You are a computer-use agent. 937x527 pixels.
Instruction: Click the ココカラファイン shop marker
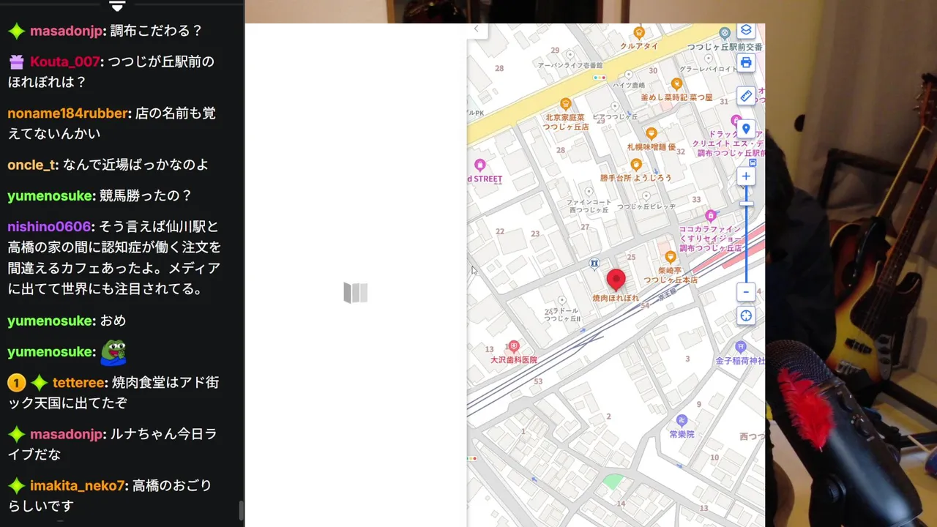[x=710, y=216]
